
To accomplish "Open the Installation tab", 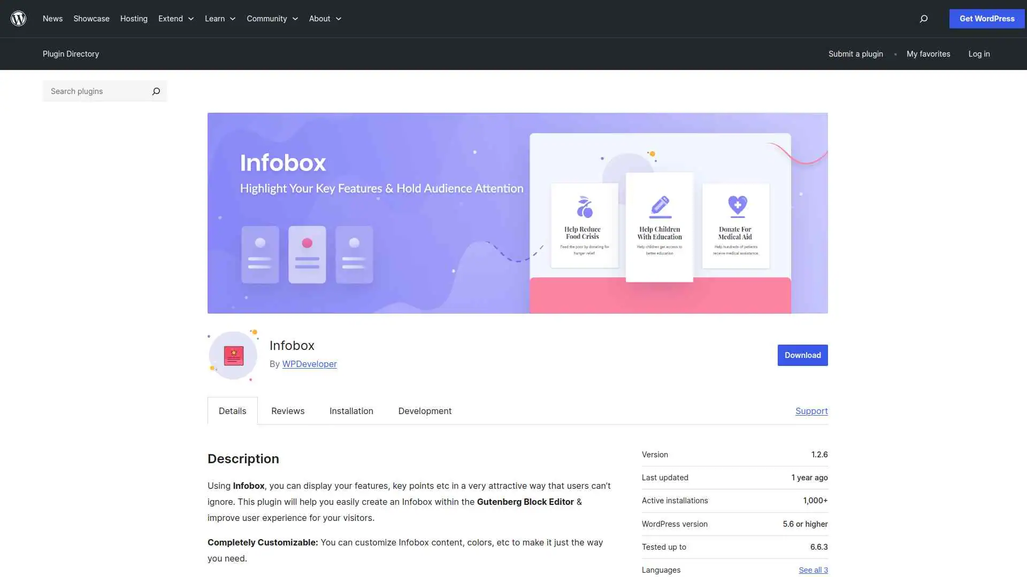I will (x=351, y=411).
